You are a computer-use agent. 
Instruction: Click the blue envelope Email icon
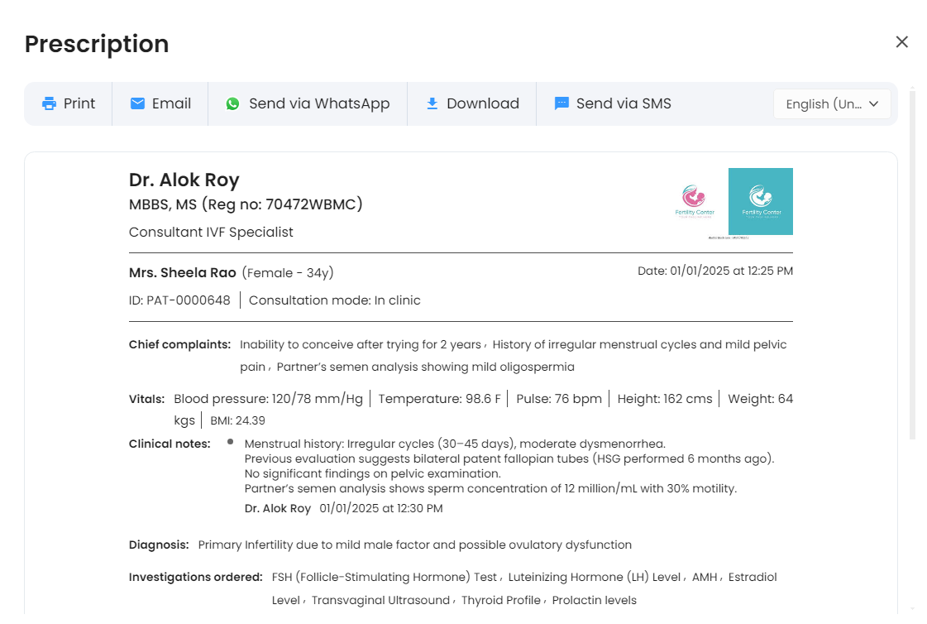pos(137,103)
